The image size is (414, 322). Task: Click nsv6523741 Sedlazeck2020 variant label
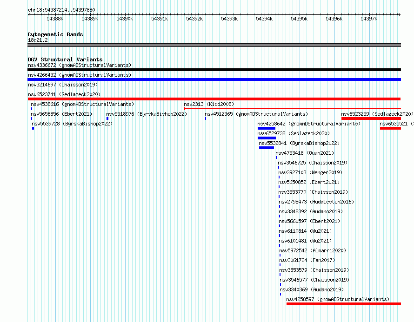[x=64, y=94]
